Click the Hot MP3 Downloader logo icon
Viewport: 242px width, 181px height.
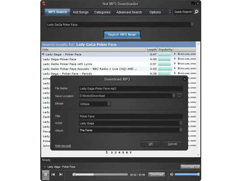[44, 4]
